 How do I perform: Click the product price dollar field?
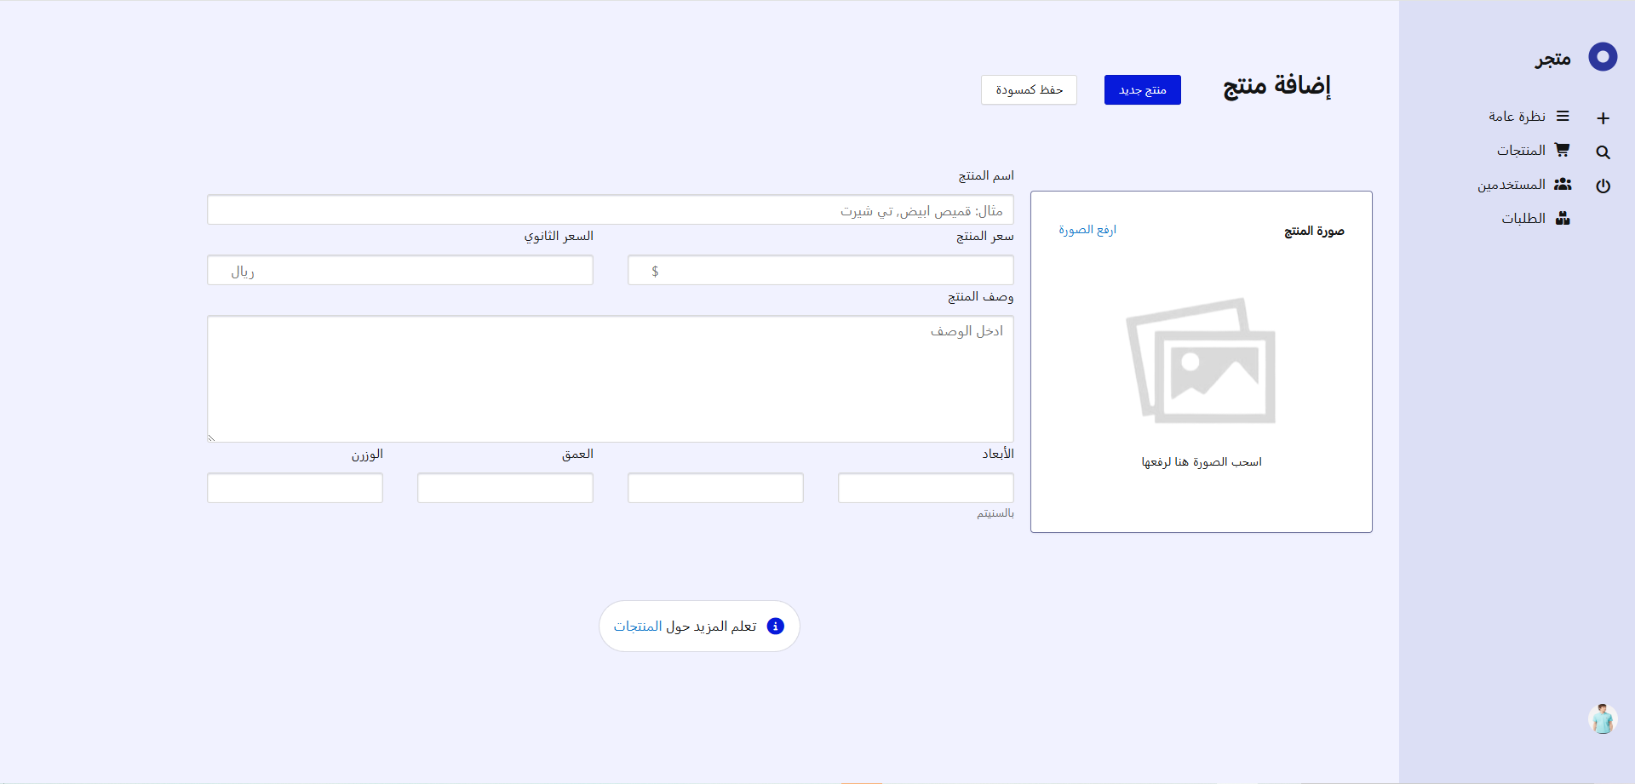pos(820,271)
